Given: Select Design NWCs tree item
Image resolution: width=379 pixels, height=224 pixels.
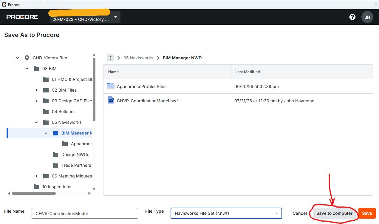Looking at the screenshot, I should 75,155.
